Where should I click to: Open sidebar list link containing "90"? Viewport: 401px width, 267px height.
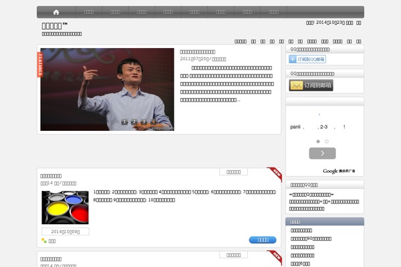[x=311, y=239]
